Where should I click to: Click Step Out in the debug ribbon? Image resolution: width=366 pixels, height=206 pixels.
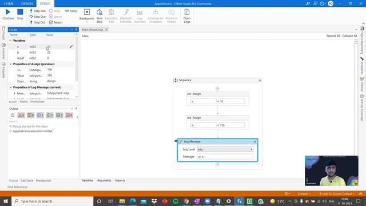click(x=37, y=22)
